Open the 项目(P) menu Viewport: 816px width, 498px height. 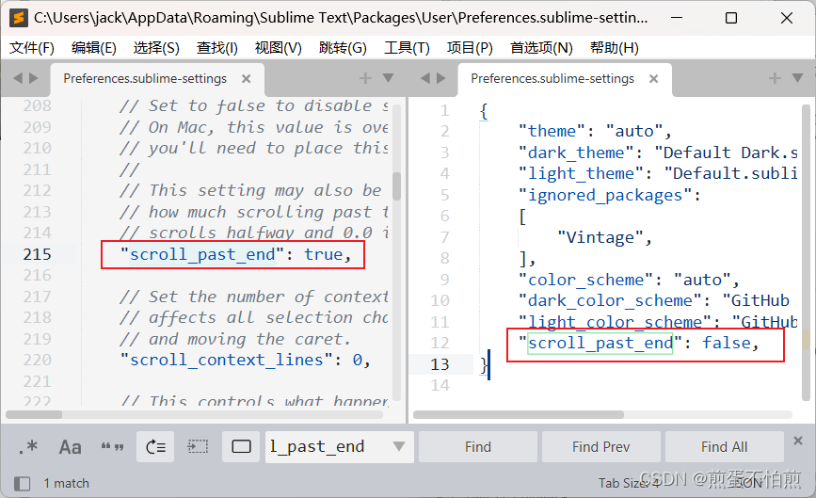[x=470, y=48]
